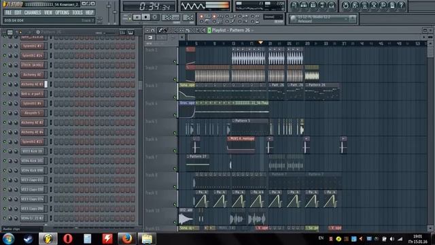Toggle first step of Sylenth1 #3 channel
This screenshot has width=435, height=245.
pos(56,46)
